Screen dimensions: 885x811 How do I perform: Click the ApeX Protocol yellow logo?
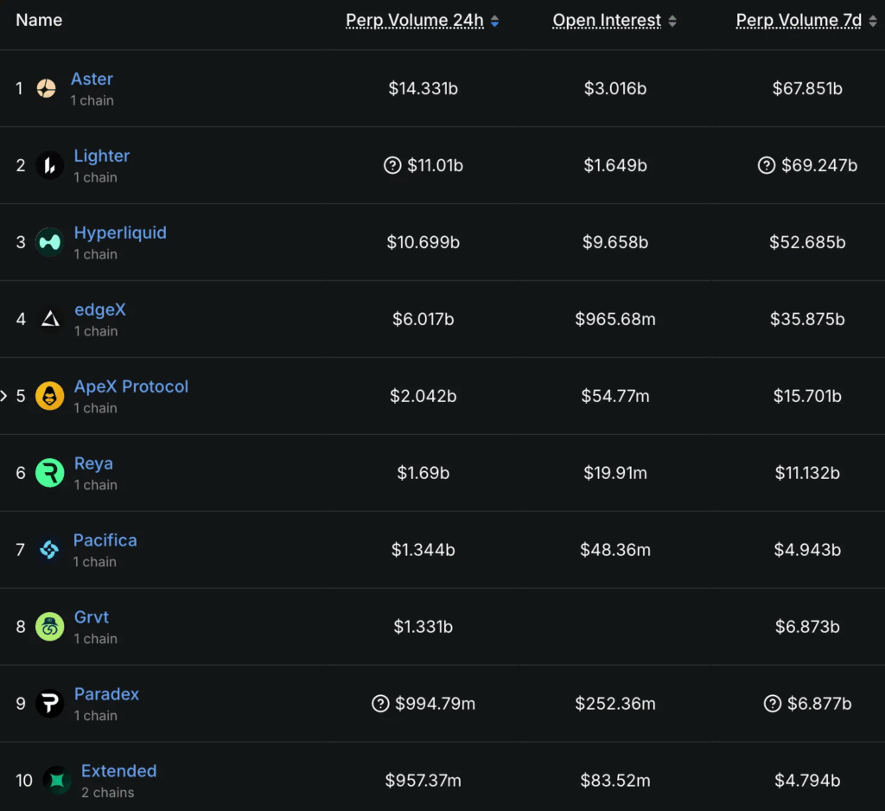50,396
